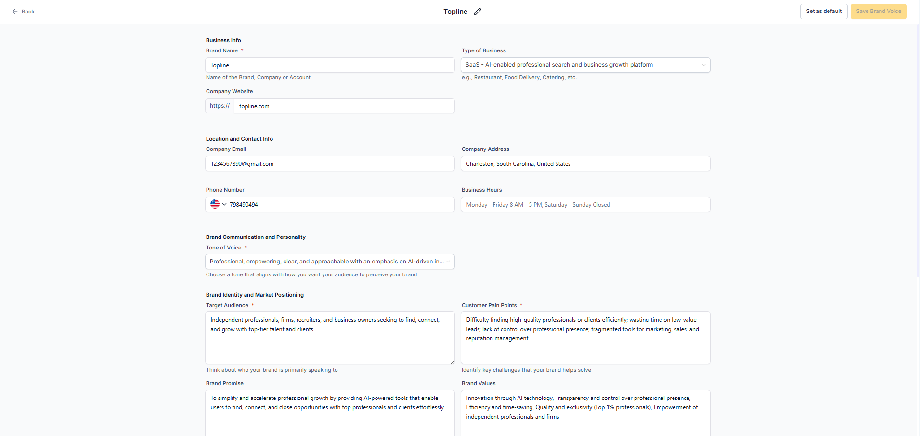Click the page vertical scrollbar
The height and width of the screenshot is (436, 920).
(918, 150)
